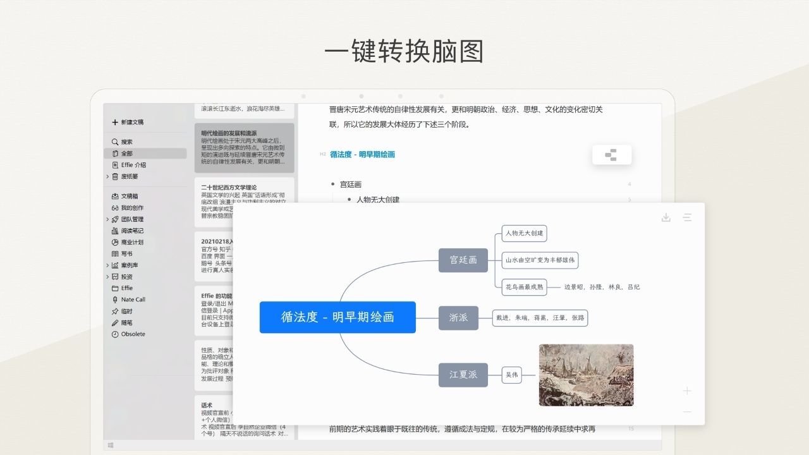Zoom in with the plus control on the mind map
809x455 pixels.
point(686,391)
